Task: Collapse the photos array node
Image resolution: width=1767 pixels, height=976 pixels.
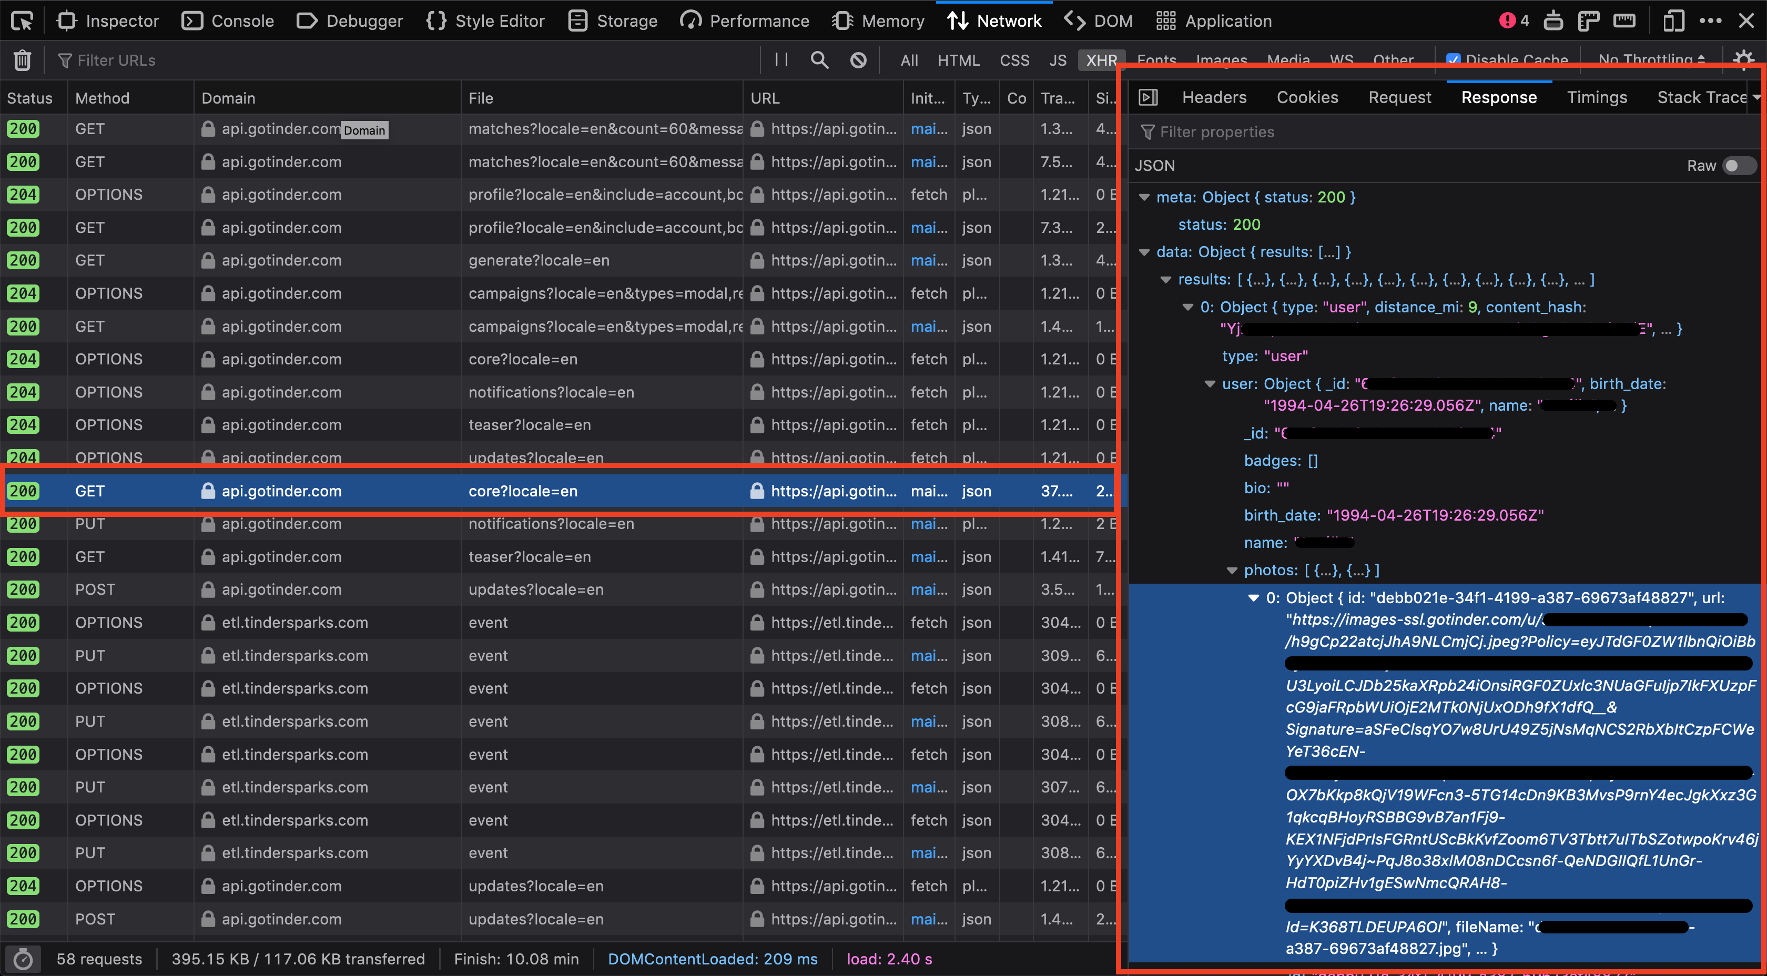Action: 1231,571
